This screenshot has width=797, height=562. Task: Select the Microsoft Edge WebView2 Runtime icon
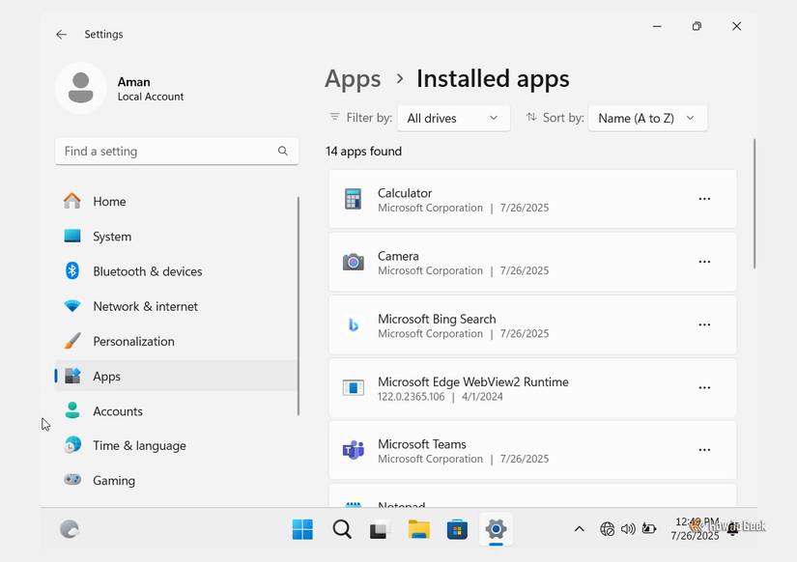click(353, 387)
